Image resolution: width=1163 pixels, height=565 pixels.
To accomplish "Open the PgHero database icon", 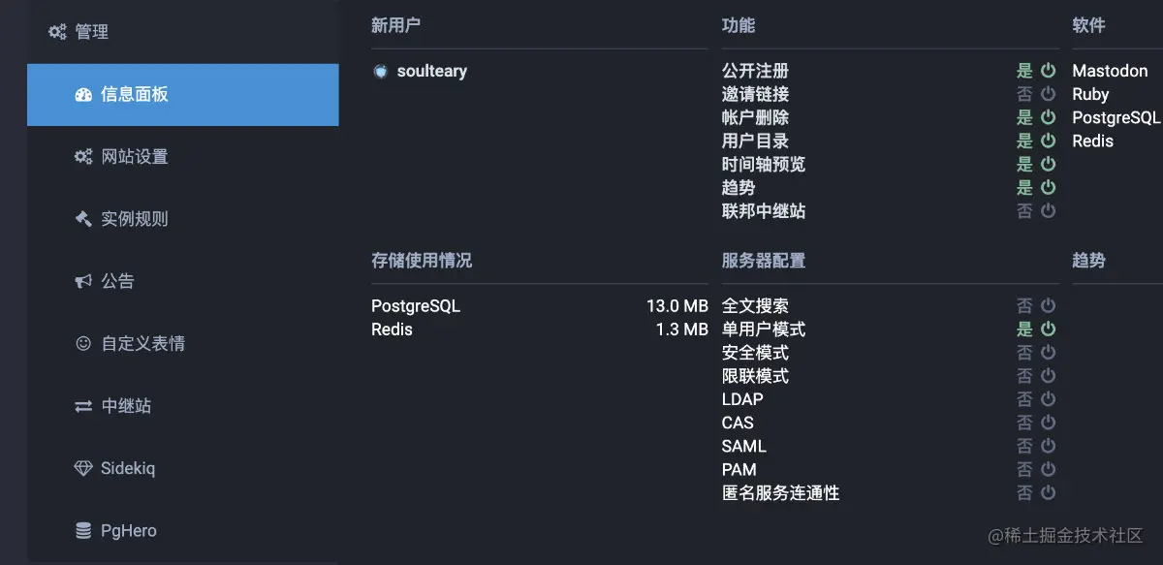I will click(x=83, y=530).
